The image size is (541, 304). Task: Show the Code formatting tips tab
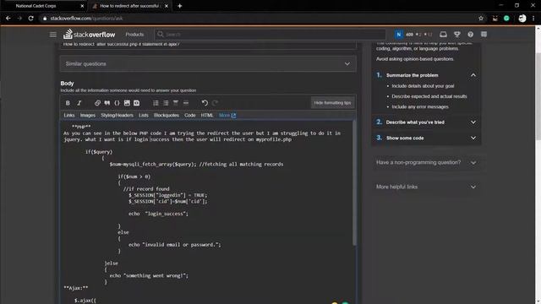(189, 115)
